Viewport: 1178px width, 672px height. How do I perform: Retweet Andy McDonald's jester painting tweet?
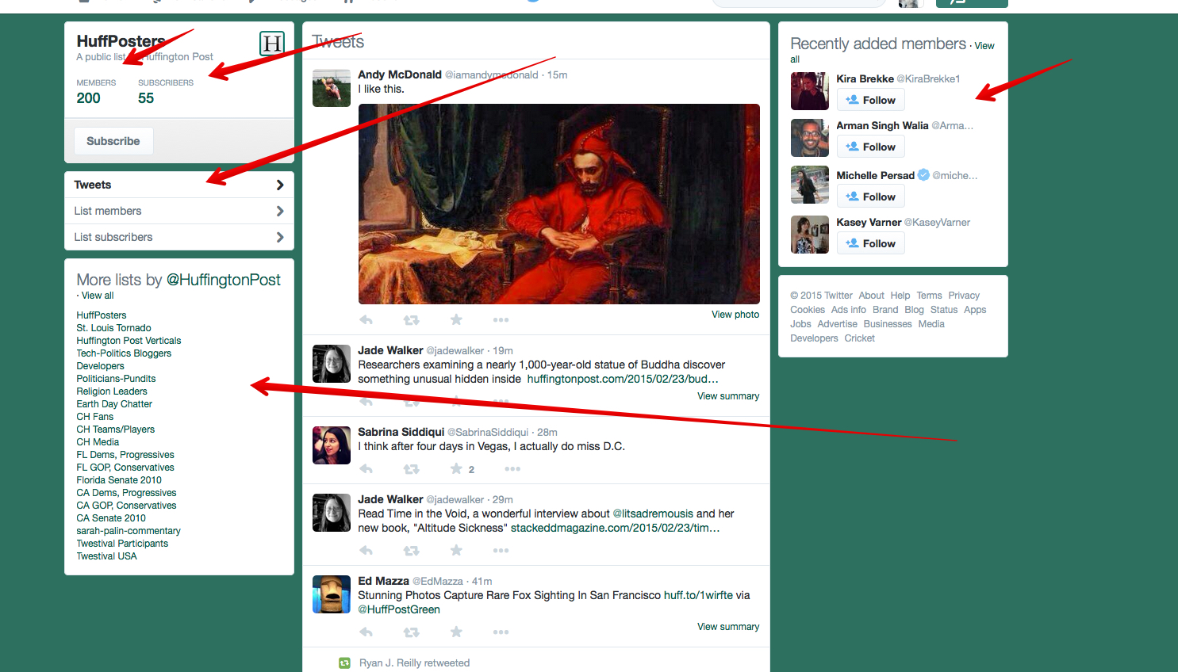(x=411, y=320)
